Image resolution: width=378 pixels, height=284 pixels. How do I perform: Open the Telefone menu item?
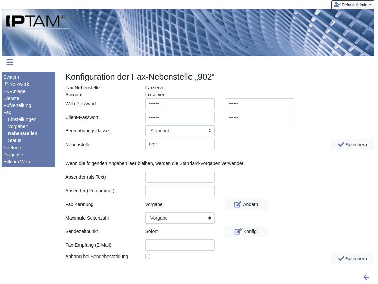[12, 148]
